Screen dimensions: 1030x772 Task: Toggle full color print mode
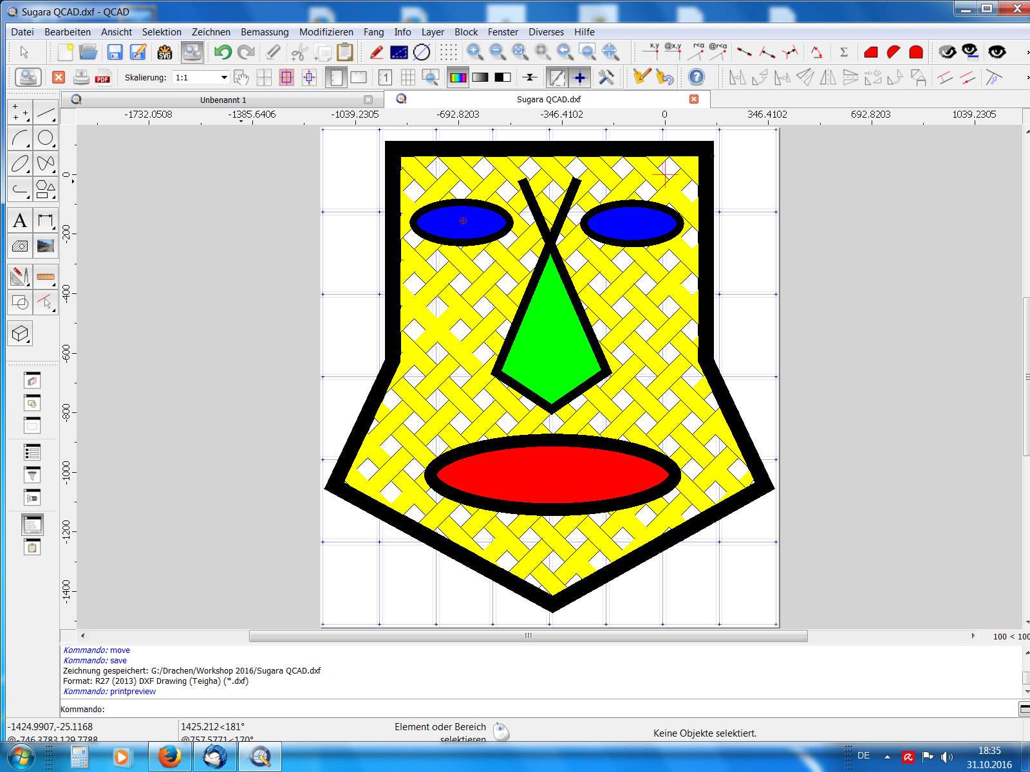458,78
